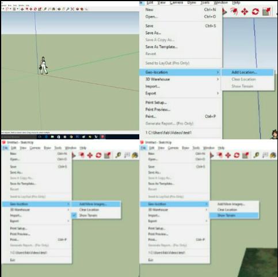Click Save in top-right screenshot File menu
Viewport: 278px width, 277px height.
180,26
